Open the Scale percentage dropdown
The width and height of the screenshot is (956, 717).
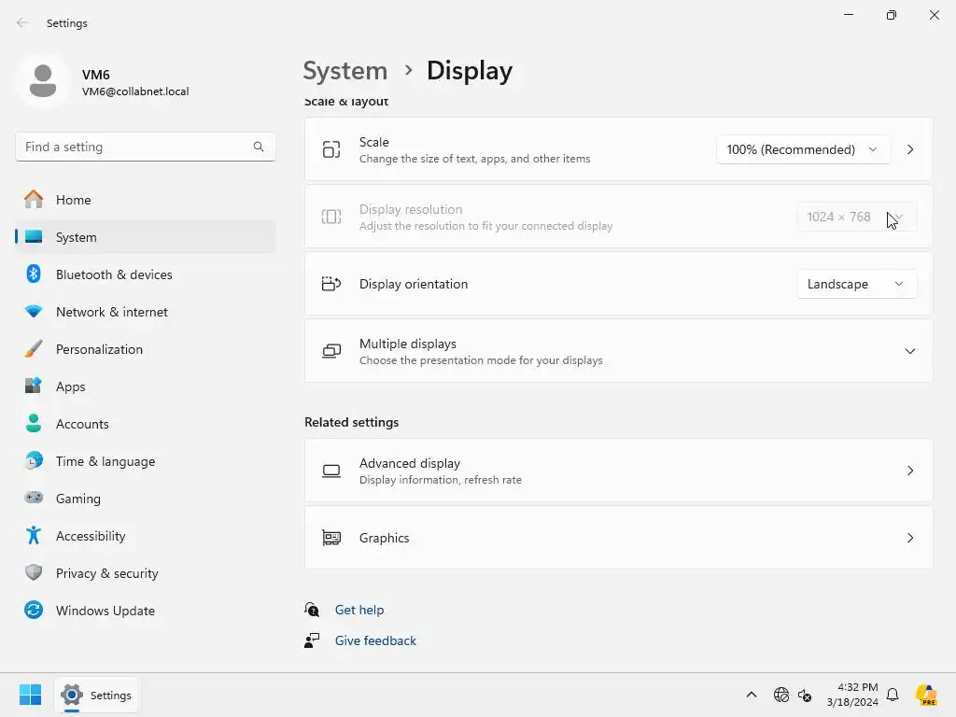pyautogui.click(x=802, y=149)
